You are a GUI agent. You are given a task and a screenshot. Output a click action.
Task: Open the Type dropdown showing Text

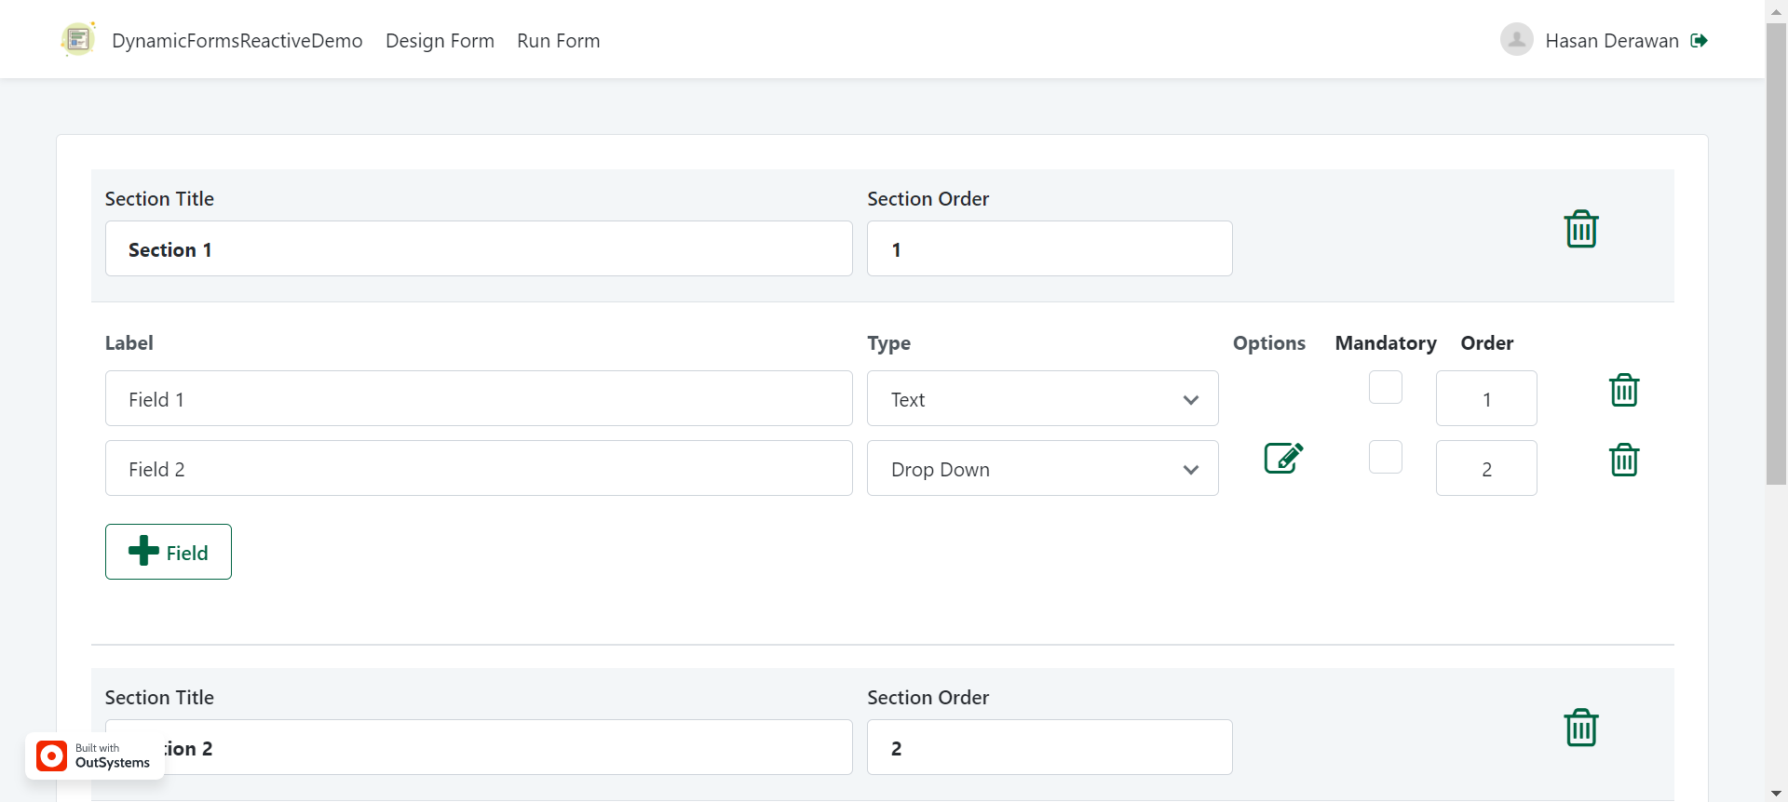[x=1043, y=398]
